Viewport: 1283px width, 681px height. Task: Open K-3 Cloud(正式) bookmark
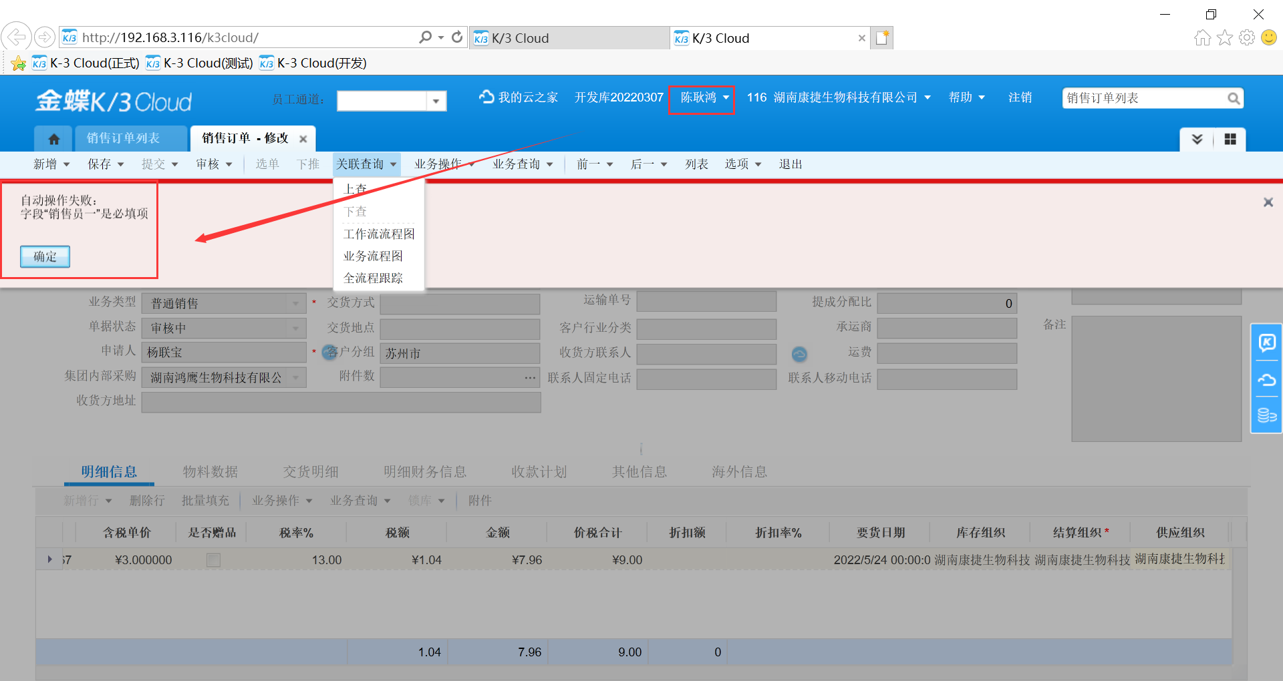[x=86, y=63]
